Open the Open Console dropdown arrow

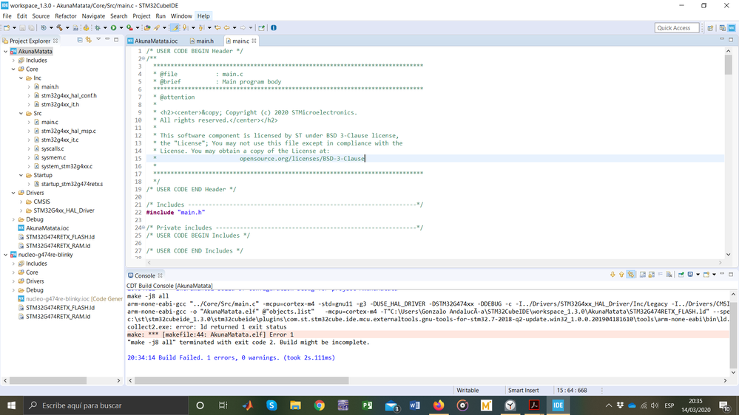714,275
